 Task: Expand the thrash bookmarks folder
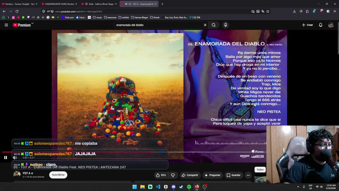155,18
